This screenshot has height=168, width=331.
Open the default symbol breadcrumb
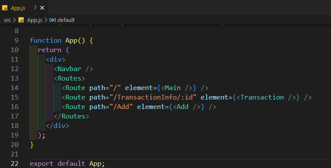pyautogui.click(x=66, y=20)
